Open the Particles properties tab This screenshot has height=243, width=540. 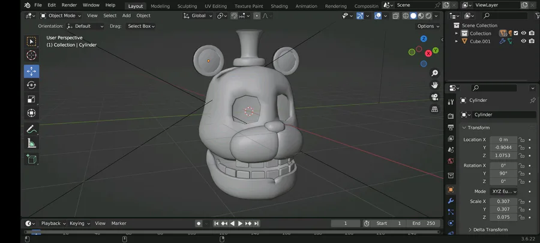point(451,212)
